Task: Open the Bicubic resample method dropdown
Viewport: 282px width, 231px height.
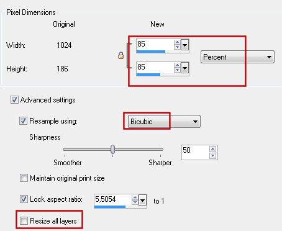Action: point(164,122)
